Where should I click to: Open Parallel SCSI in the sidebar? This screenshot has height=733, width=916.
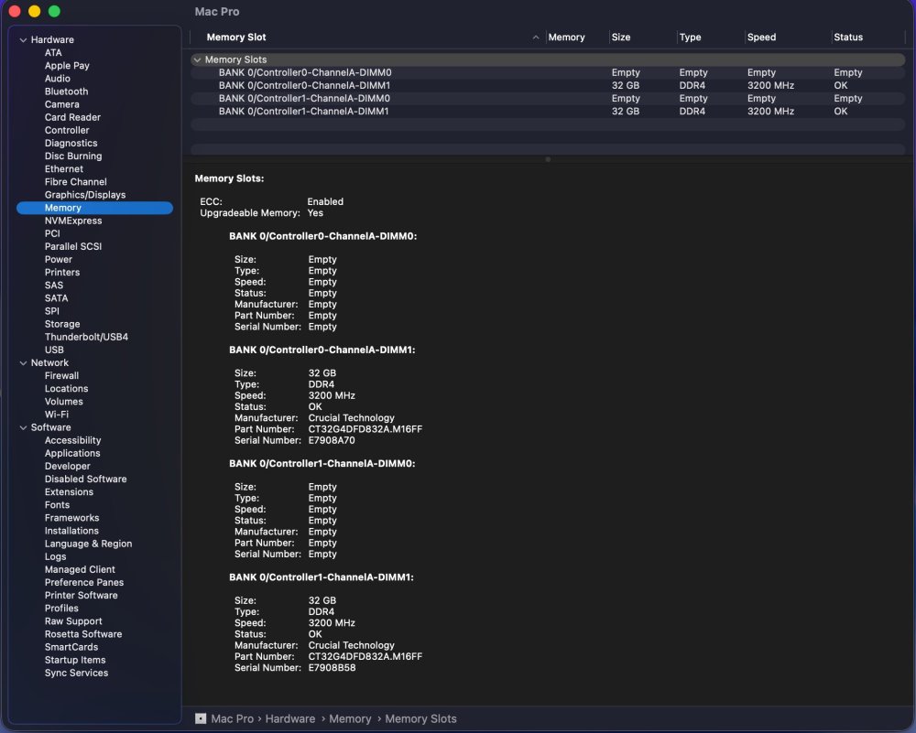click(73, 246)
